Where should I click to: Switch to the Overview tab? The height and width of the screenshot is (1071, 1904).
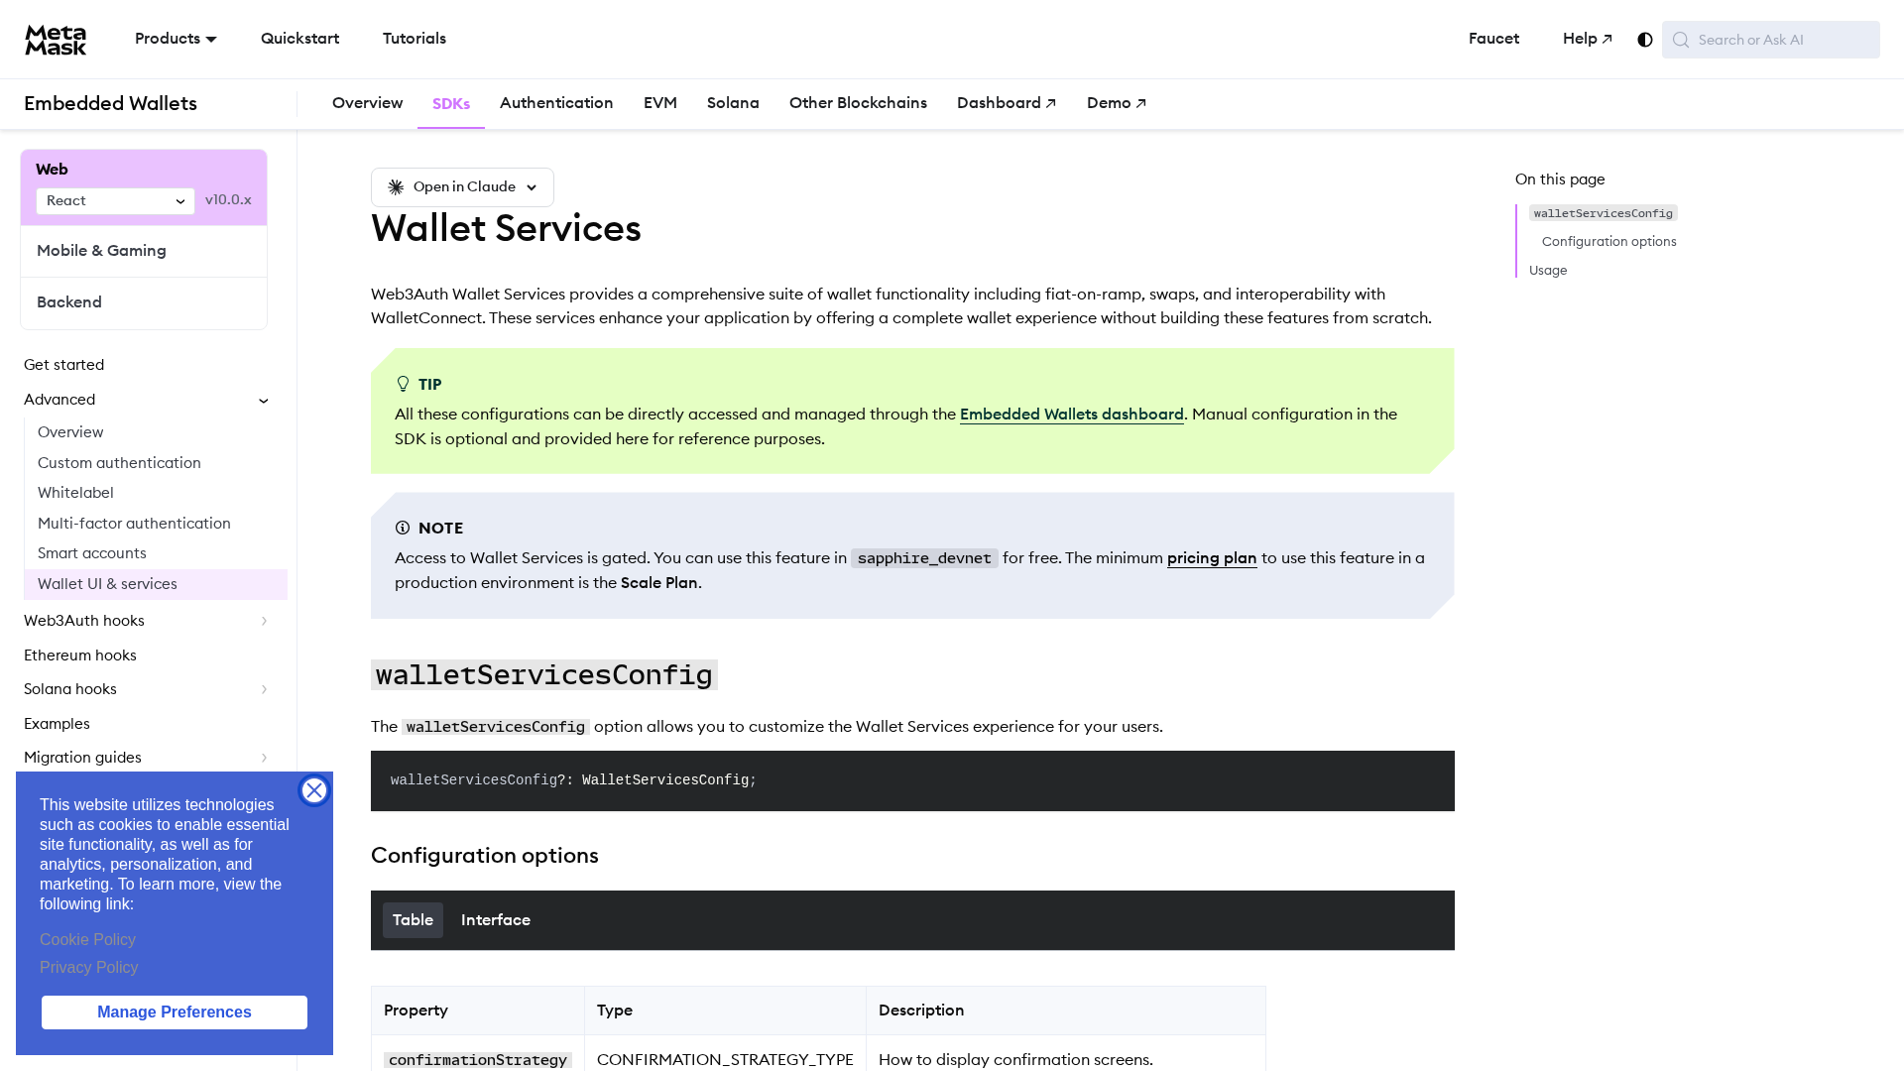367,103
